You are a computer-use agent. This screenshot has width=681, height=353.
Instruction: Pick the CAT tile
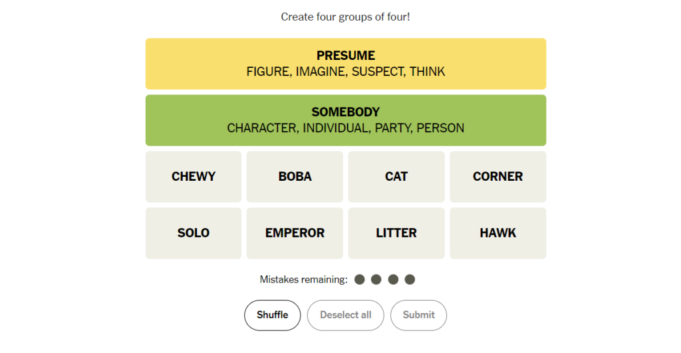(396, 177)
